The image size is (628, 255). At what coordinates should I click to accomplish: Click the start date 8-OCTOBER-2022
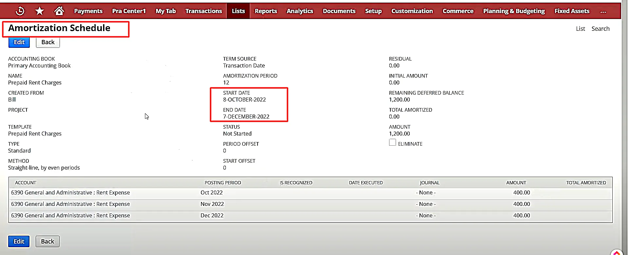(x=244, y=100)
